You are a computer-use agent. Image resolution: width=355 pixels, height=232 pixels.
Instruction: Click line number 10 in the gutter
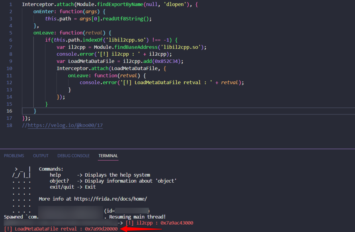[9, 68]
